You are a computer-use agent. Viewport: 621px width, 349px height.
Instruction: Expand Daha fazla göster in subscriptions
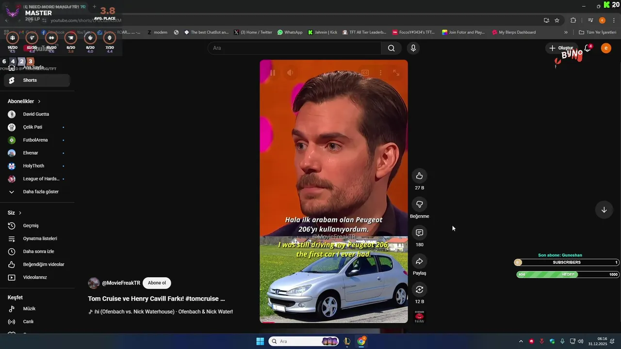click(37, 192)
